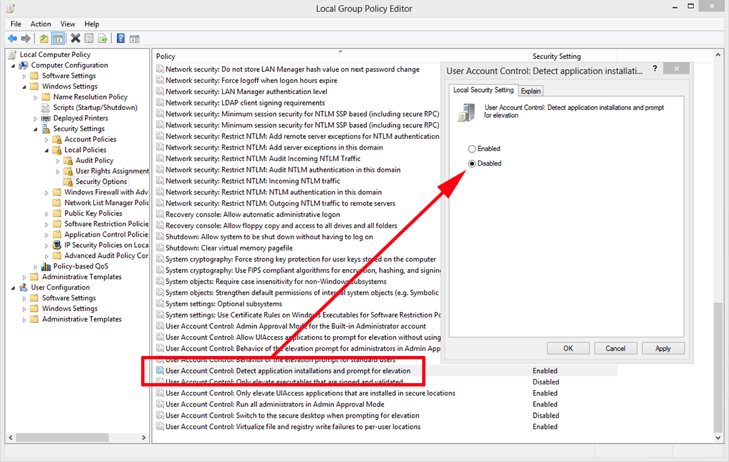
Task: Click the Export List toolbar icon
Action: coord(102,38)
